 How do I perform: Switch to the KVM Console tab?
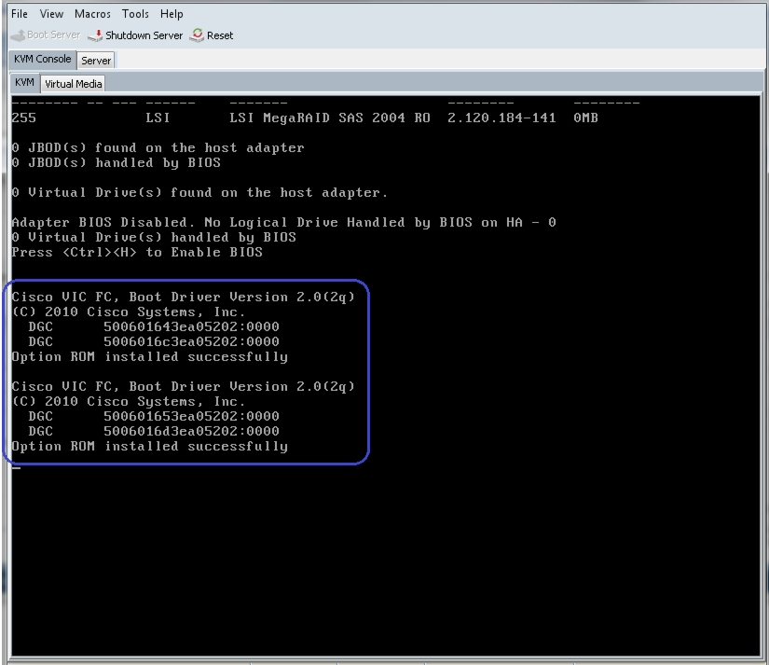[x=42, y=59]
